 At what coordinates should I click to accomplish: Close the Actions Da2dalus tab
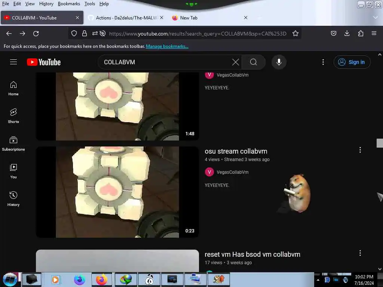coord(162,18)
